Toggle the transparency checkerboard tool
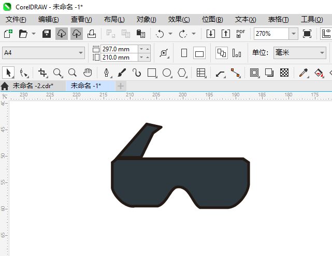Image resolution: width=332 pixels, height=256 pixels. coord(284,73)
